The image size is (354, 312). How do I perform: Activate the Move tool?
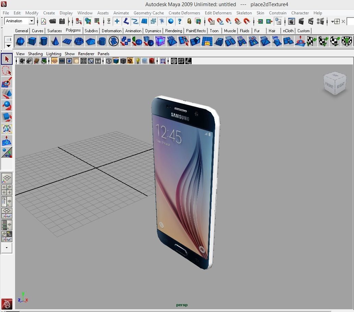(7, 94)
